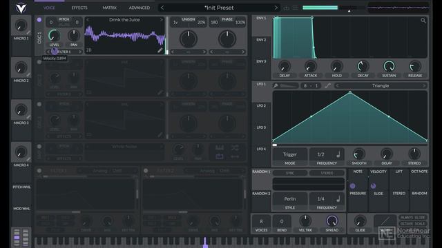Select the LFO 2 tab
Viewport: 442px width, 248px height.
pyautogui.click(x=261, y=105)
